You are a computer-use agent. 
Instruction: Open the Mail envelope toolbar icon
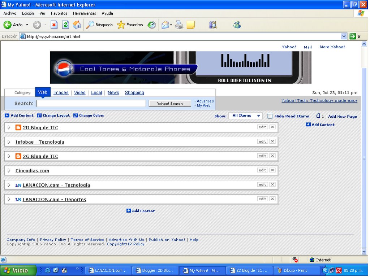point(165,25)
